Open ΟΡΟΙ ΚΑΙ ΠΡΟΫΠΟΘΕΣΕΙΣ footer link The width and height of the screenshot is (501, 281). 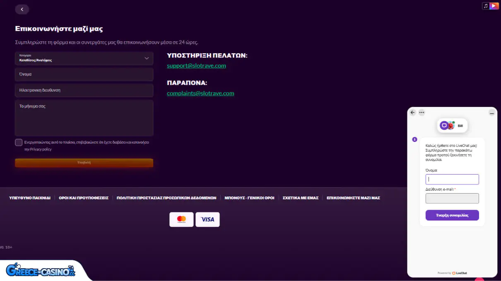coord(84,198)
